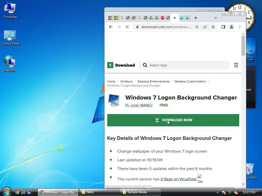The image size is (262, 196).
Task: Switch to the first Google Drive tab
Action: 151,18
